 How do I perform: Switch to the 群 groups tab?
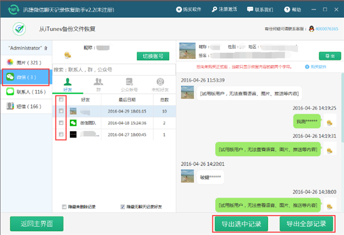click(x=98, y=85)
